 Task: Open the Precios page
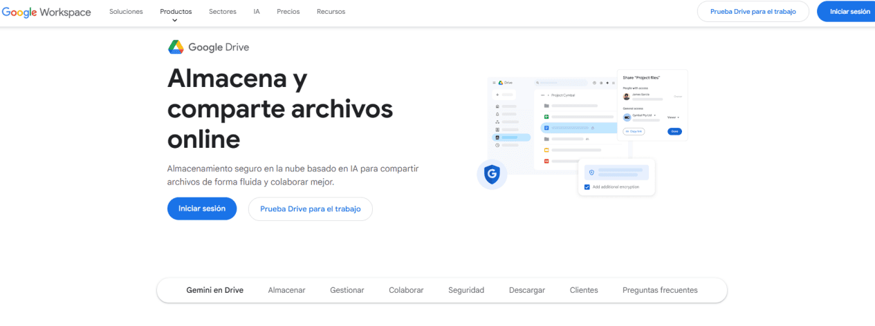[x=288, y=12]
